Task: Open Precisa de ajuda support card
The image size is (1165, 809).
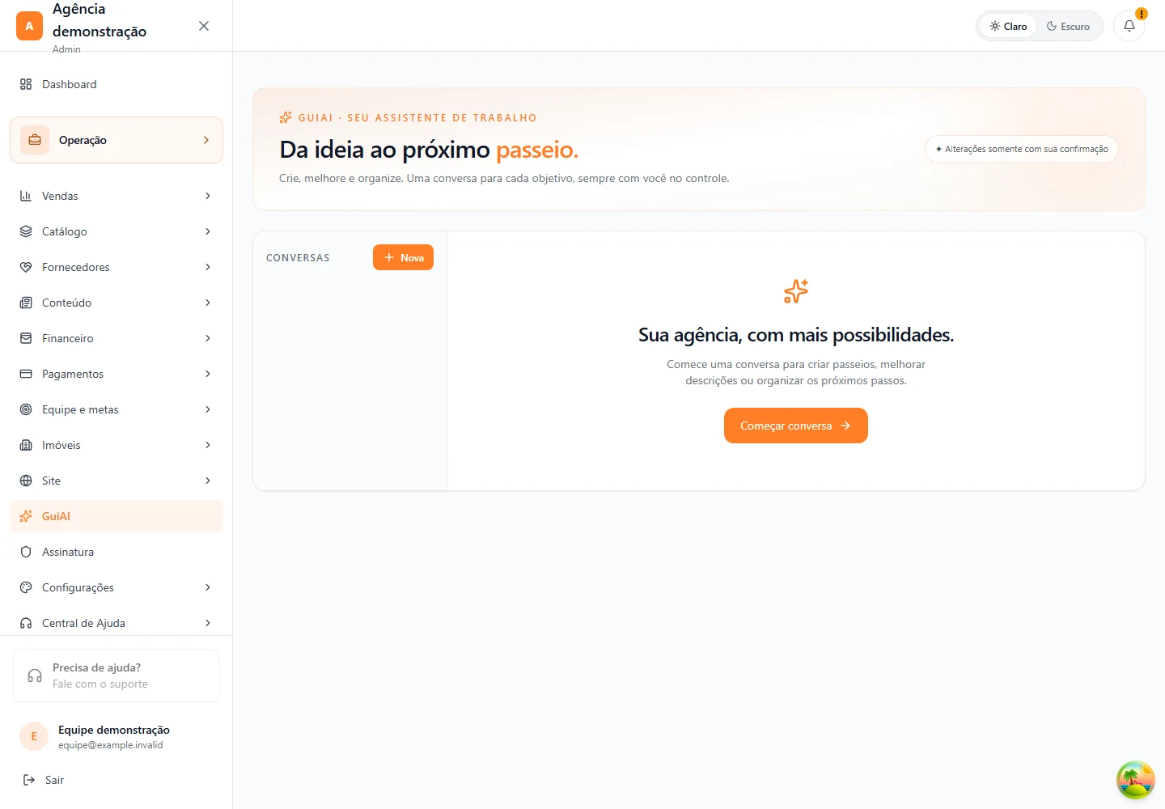Action: tap(116, 676)
